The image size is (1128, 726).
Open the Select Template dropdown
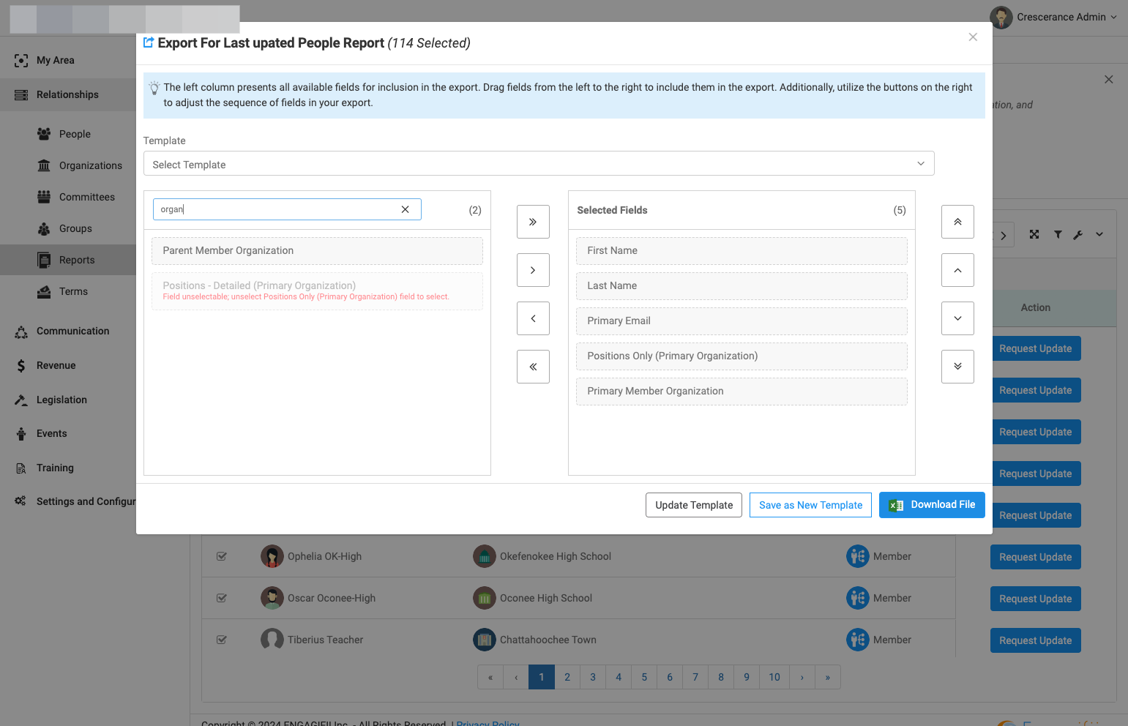point(539,164)
